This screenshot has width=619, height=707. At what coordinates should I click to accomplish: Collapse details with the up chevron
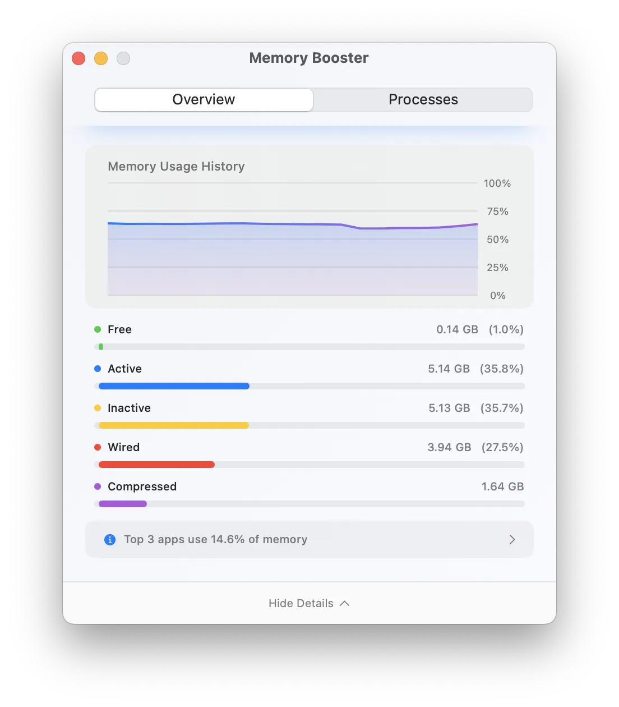pyautogui.click(x=345, y=603)
